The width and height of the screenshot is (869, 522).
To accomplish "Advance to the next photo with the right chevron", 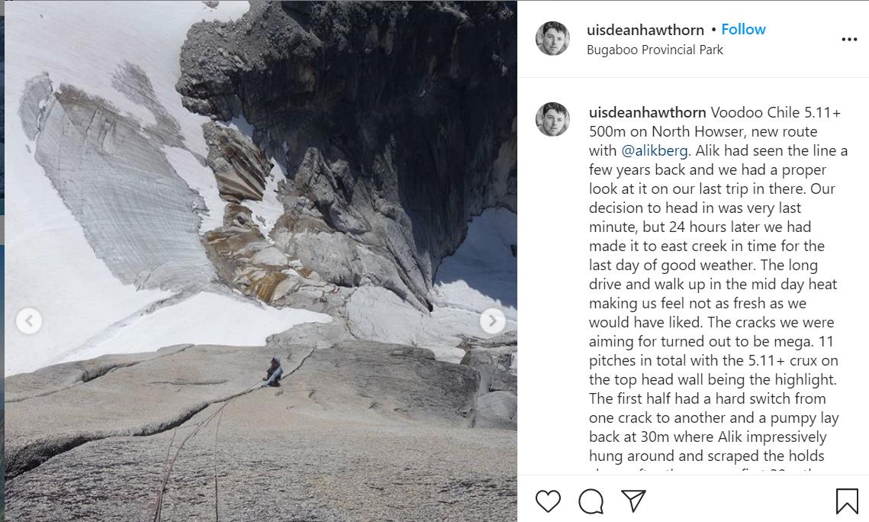I will point(492,321).
